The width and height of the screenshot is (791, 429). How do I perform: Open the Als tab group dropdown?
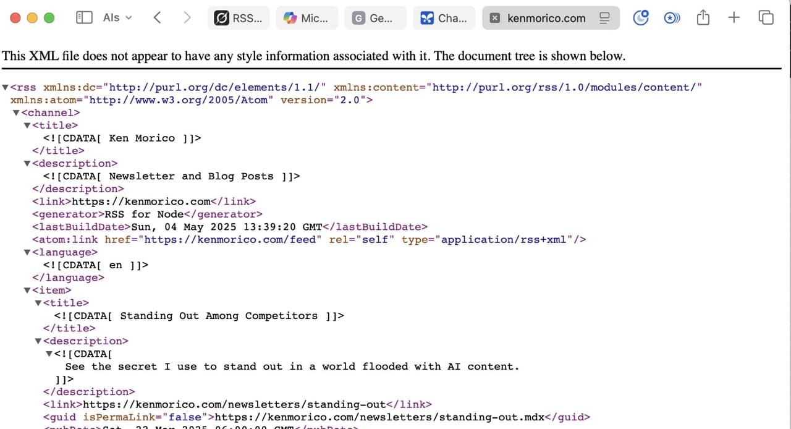pyautogui.click(x=117, y=18)
